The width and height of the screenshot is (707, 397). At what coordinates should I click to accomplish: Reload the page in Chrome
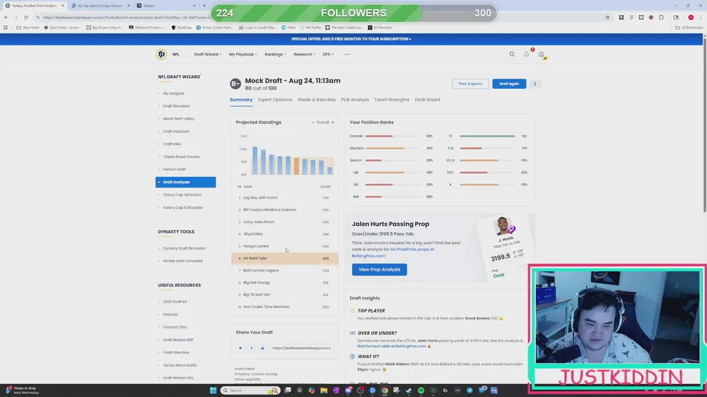pyautogui.click(x=25, y=17)
